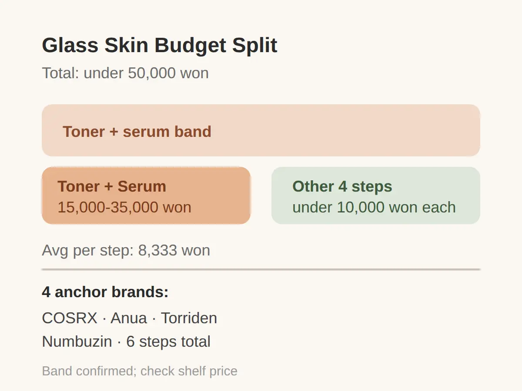
Task: Select the orange Toner + Serum card
Action: coord(146,195)
